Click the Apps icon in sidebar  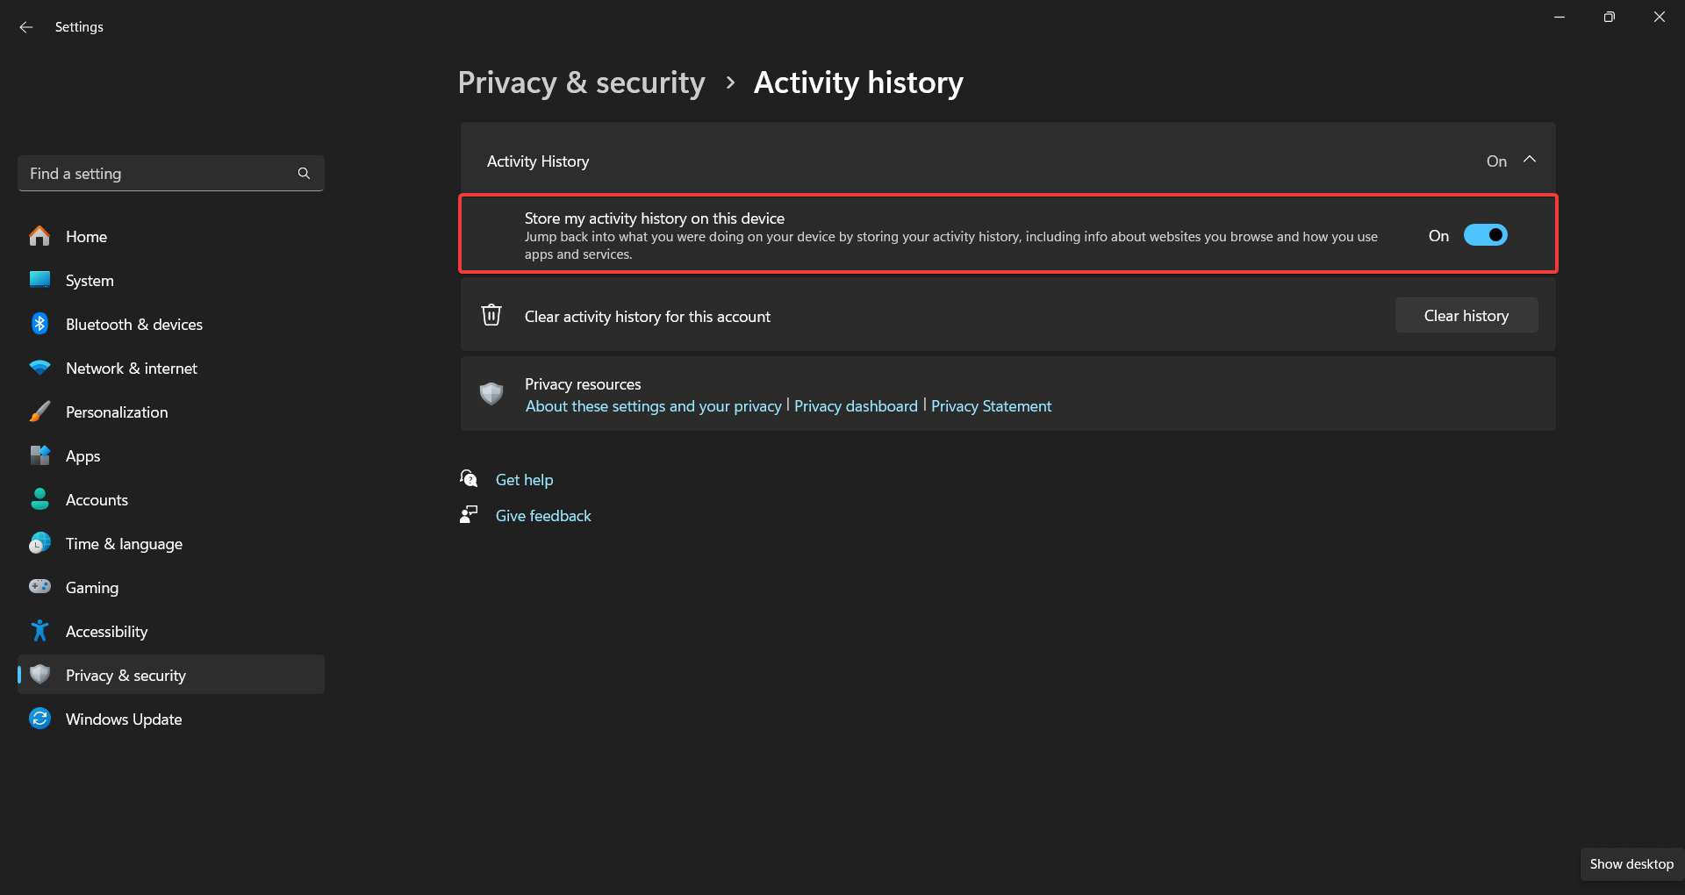pyautogui.click(x=39, y=455)
